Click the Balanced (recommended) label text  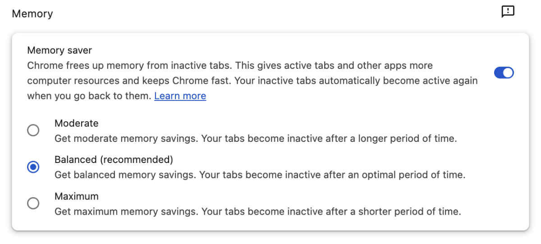tap(114, 160)
